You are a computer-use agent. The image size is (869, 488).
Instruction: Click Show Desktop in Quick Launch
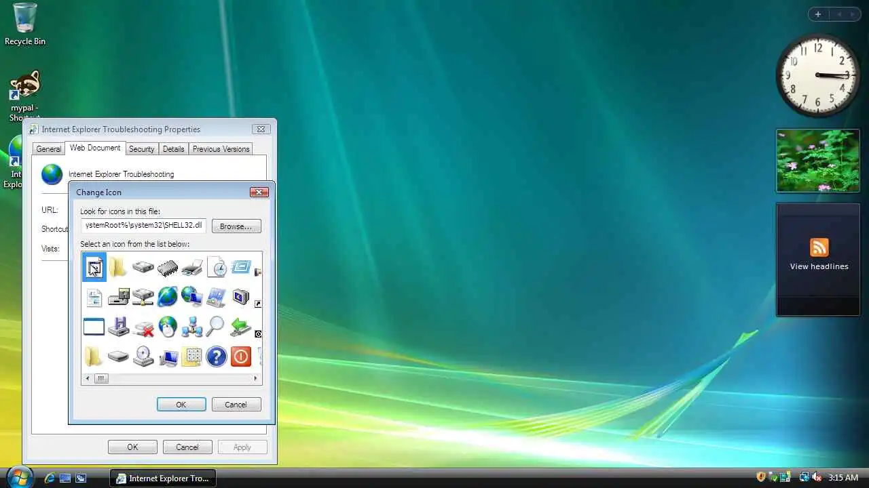[65, 478]
